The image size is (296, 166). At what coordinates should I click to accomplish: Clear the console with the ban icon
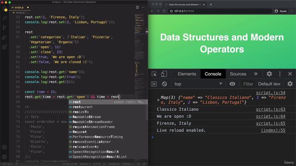(x=164, y=84)
